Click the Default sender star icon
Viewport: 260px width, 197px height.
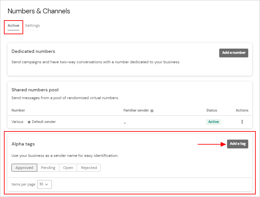coord(29,122)
